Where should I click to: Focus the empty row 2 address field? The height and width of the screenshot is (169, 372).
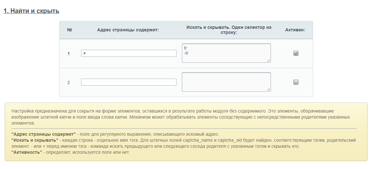point(129,82)
